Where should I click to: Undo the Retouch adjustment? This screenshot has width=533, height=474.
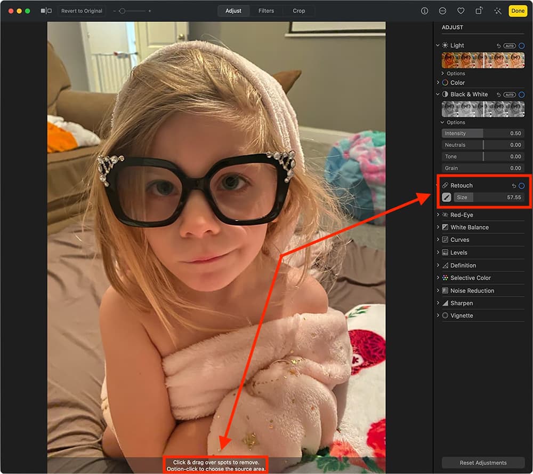tap(514, 186)
